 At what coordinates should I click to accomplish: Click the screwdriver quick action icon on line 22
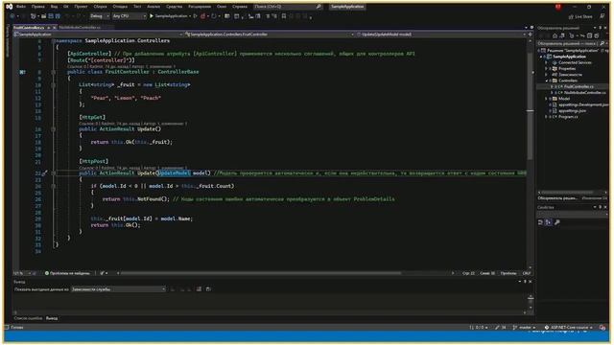click(44, 172)
